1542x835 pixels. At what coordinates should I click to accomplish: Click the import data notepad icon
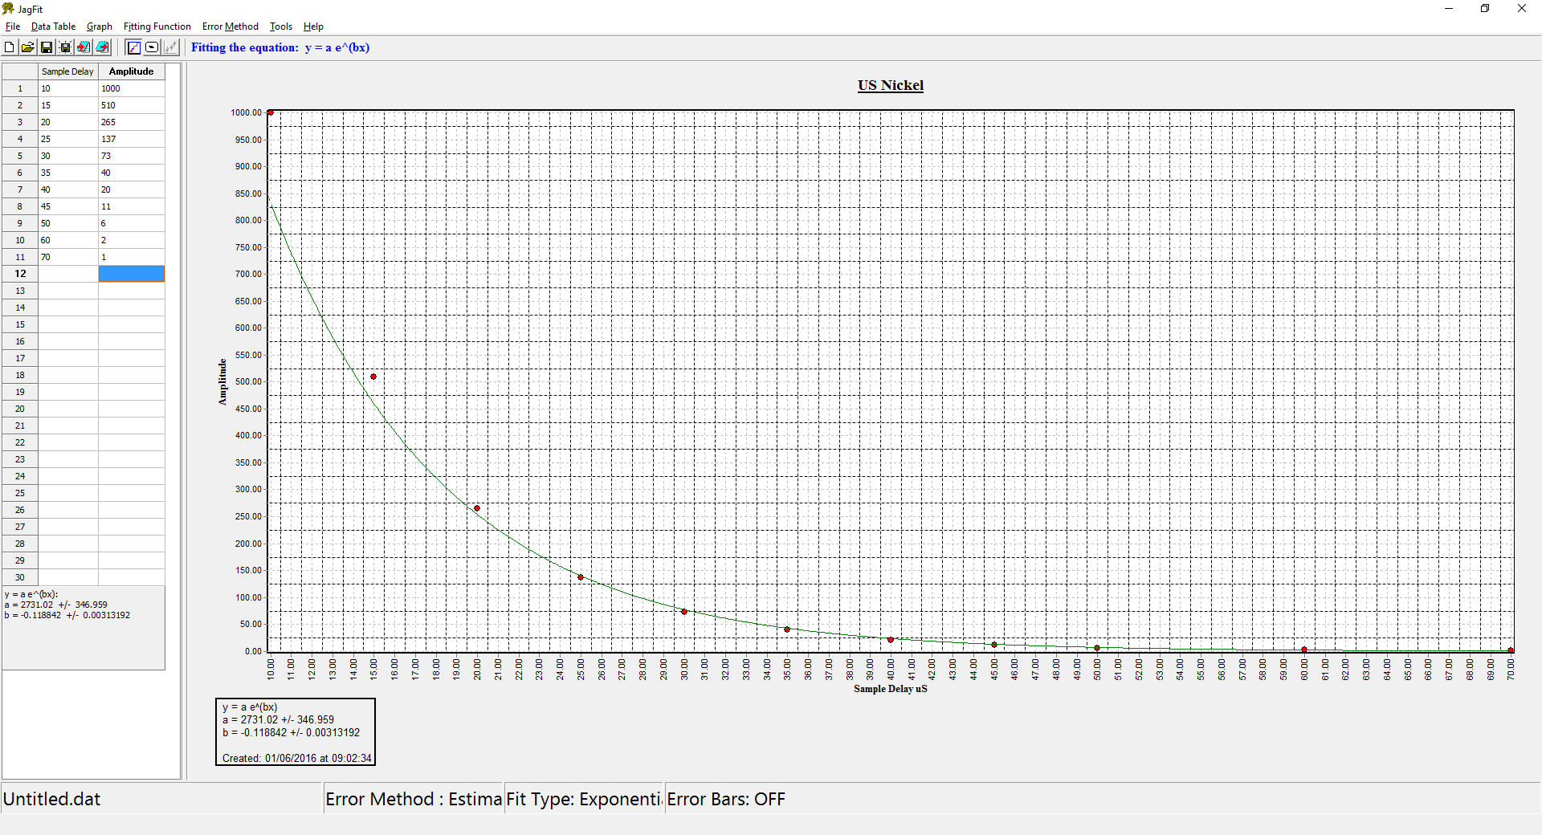tap(84, 47)
